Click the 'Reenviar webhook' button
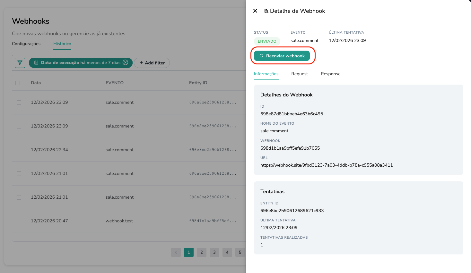This screenshot has width=471, height=273. point(283,55)
